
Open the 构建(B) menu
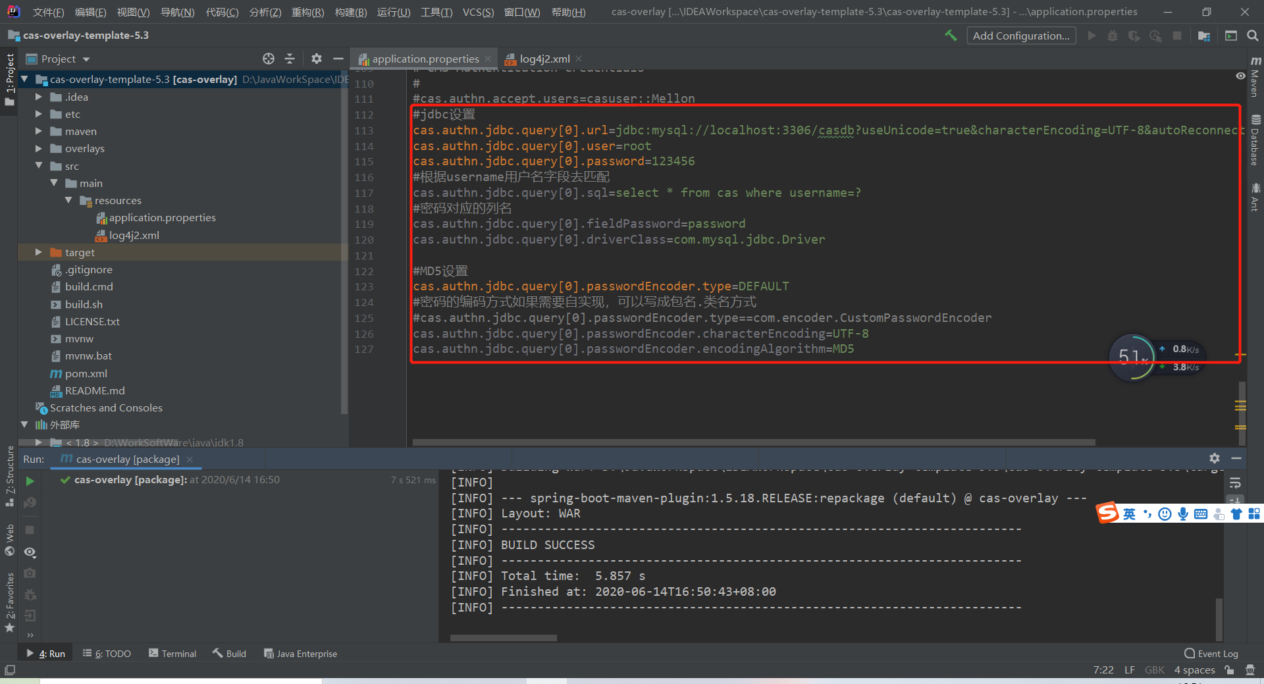point(350,12)
